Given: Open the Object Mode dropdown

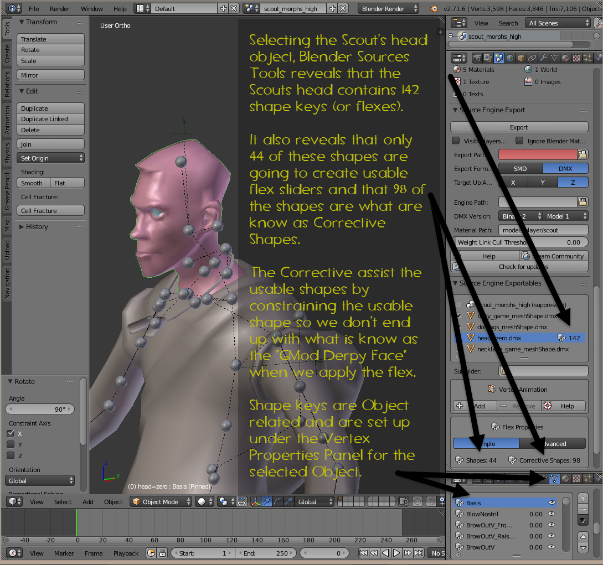Looking at the screenshot, I should coord(161,501).
